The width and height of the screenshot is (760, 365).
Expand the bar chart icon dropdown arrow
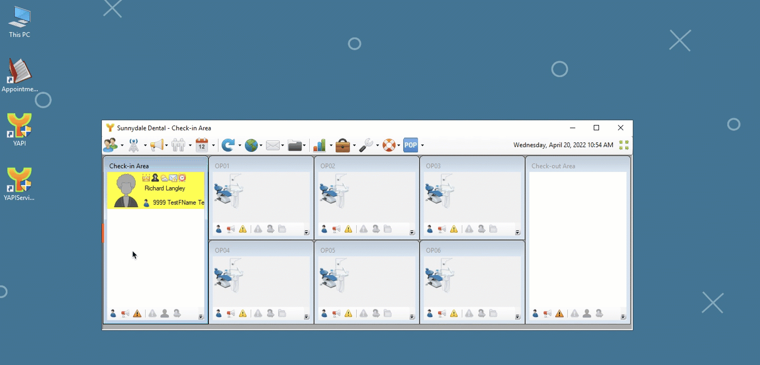click(x=331, y=146)
